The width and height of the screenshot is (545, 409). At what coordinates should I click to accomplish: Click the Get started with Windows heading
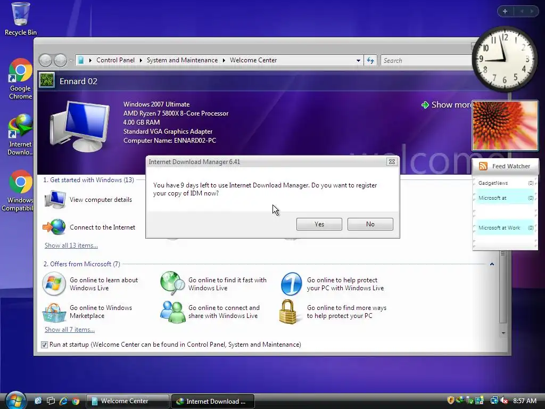pyautogui.click(x=89, y=180)
